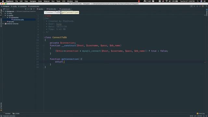The width and height of the screenshot is (208, 117).
Task: Expand the class folder arrow
Action: [5, 13]
